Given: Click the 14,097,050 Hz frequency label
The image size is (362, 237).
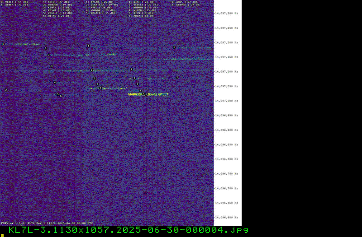Looking at the screenshot, I should coord(227,86).
